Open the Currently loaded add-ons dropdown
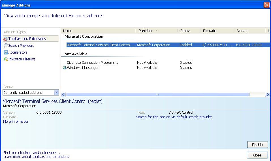The height and width of the screenshot is (161, 271). pyautogui.click(x=56, y=92)
